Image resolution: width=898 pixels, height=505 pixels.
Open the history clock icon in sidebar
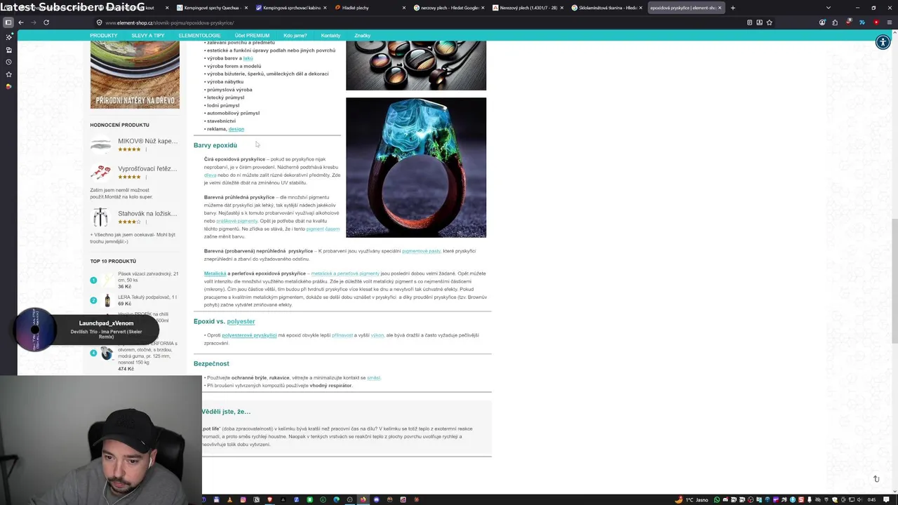click(8, 62)
